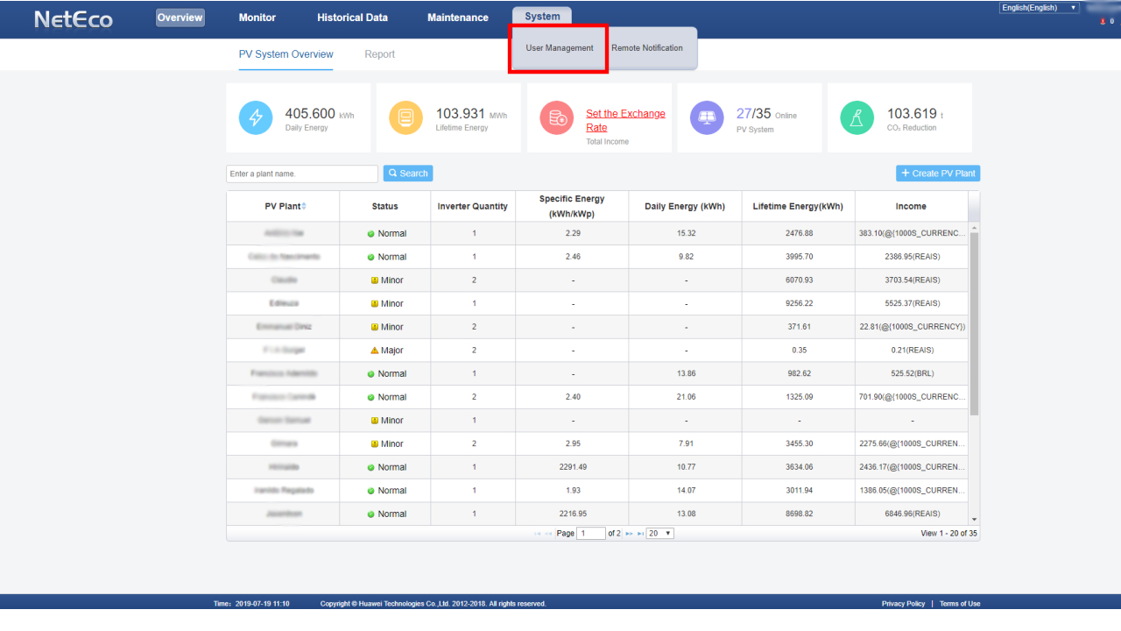Click the red alarm icon in header
The height and width of the screenshot is (631, 1121).
tap(1102, 21)
